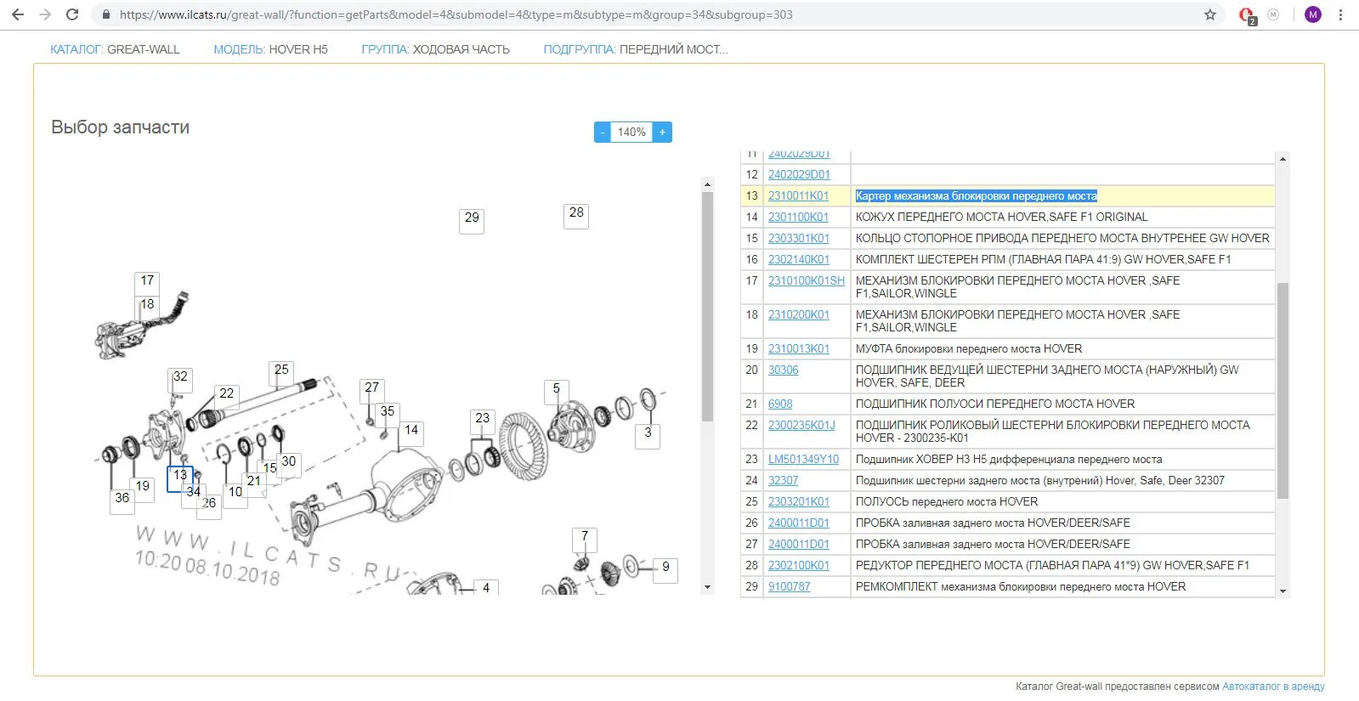Open part number 2310011K01 link
The width and height of the screenshot is (1359, 701).
point(798,195)
